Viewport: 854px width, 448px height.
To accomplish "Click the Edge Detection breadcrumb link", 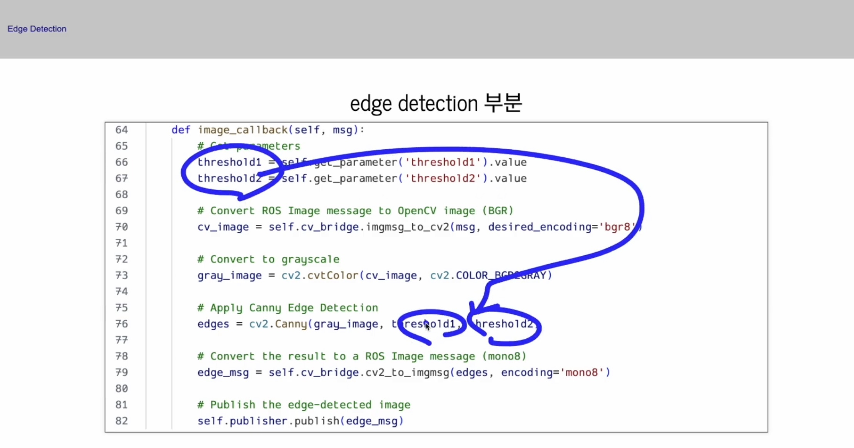I will click(37, 29).
